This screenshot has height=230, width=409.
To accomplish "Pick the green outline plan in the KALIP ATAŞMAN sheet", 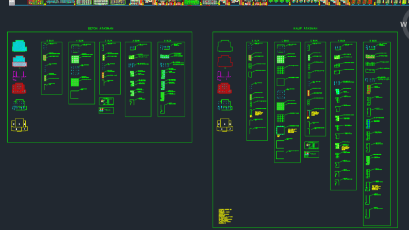I will (225, 46).
